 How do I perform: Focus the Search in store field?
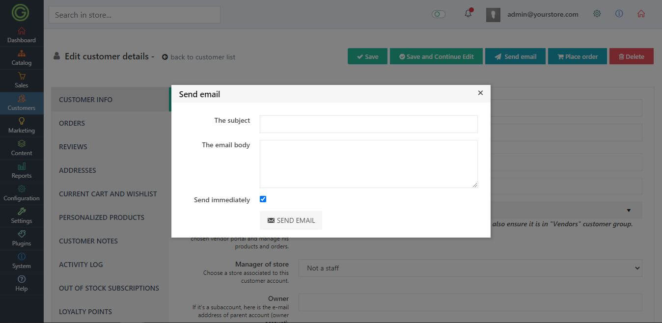tap(135, 15)
